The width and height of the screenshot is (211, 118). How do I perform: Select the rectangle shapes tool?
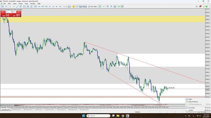tap(24, 6)
